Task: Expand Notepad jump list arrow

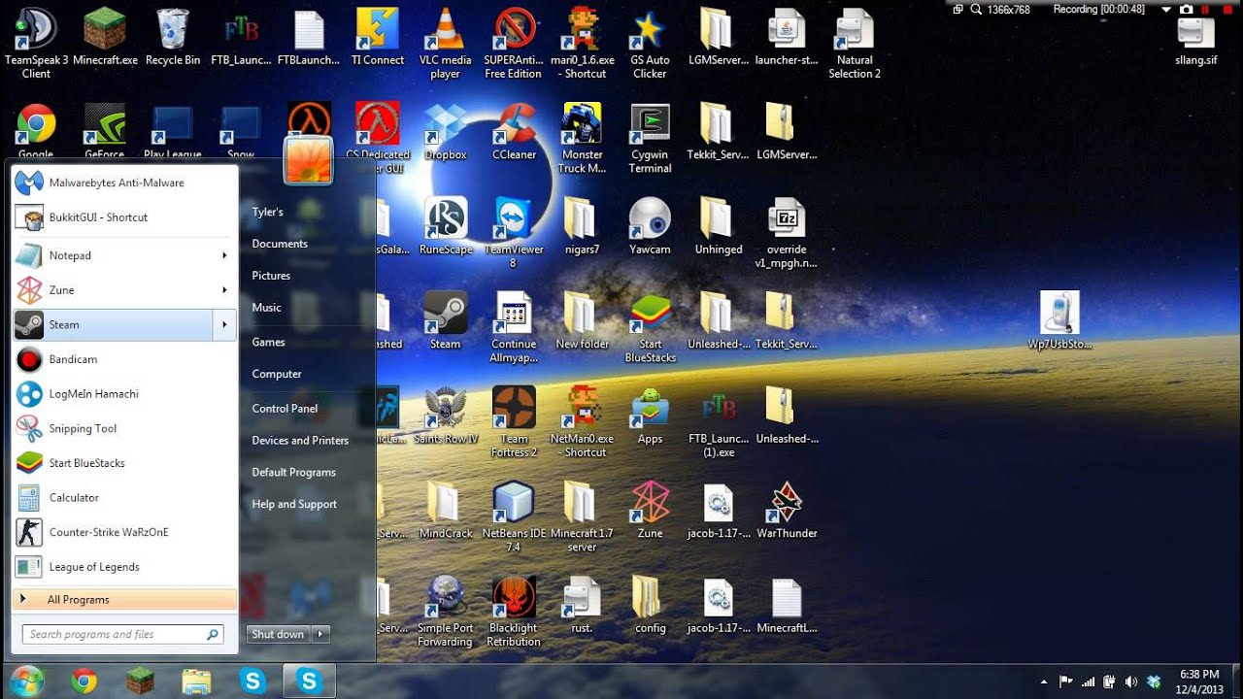Action: tap(224, 255)
